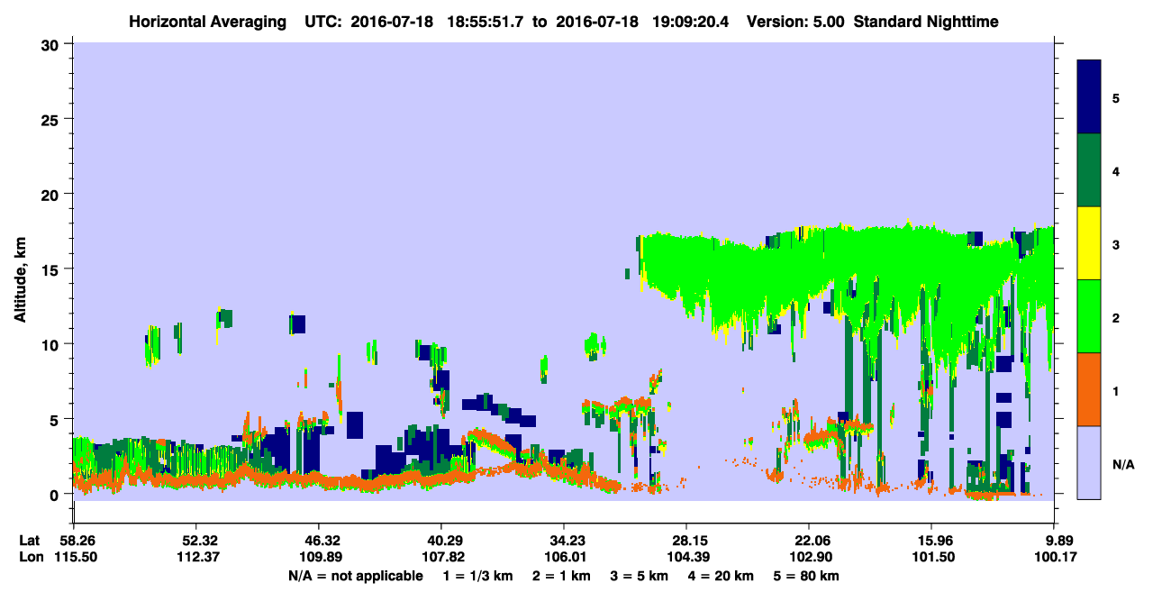Click the dark green colorbar segment labeled 4
This screenshot has height=601, width=1171.
(1089, 170)
